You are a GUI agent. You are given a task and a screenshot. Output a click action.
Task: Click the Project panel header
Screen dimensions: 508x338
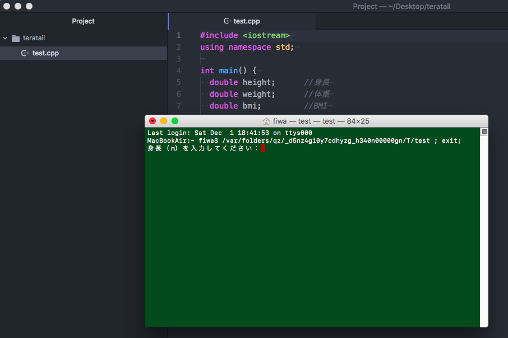pyautogui.click(x=83, y=21)
